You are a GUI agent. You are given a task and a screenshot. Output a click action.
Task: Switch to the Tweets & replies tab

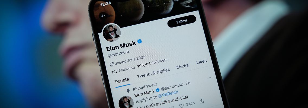[x=153, y=73]
